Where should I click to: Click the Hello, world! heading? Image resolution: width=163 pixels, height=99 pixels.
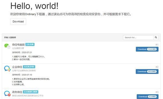point(35,6)
